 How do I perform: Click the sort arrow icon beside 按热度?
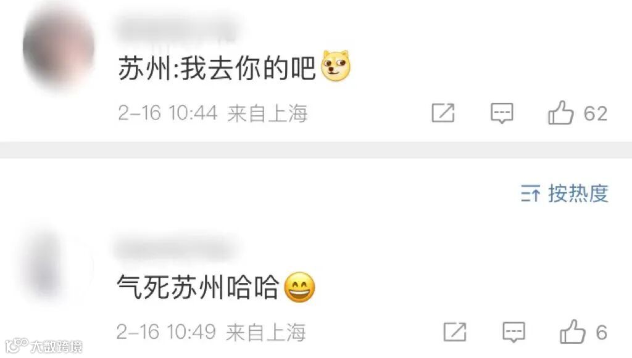pos(530,194)
